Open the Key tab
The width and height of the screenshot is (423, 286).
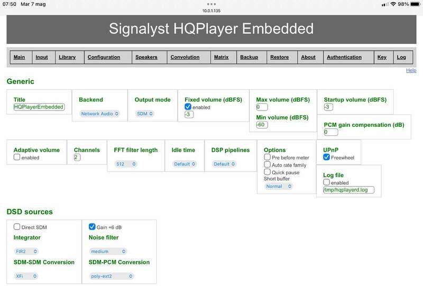point(382,57)
